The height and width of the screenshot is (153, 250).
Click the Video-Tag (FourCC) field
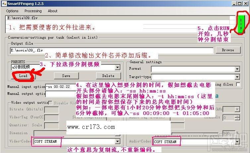(x=51, y=118)
